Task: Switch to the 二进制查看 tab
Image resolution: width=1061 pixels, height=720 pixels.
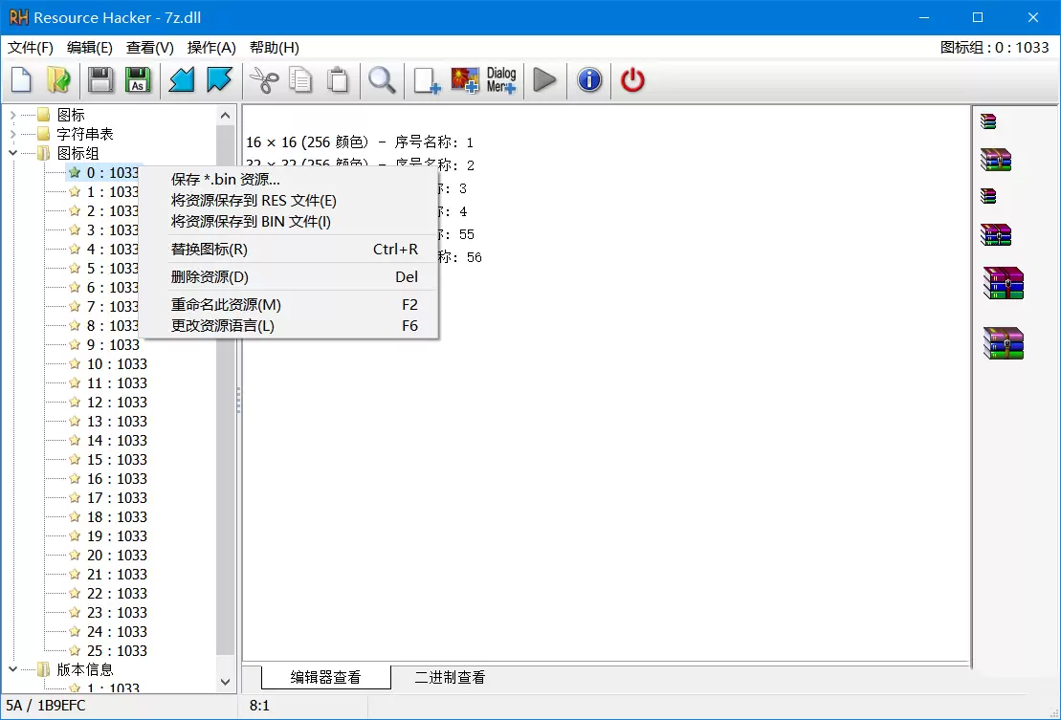Action: coord(450,677)
